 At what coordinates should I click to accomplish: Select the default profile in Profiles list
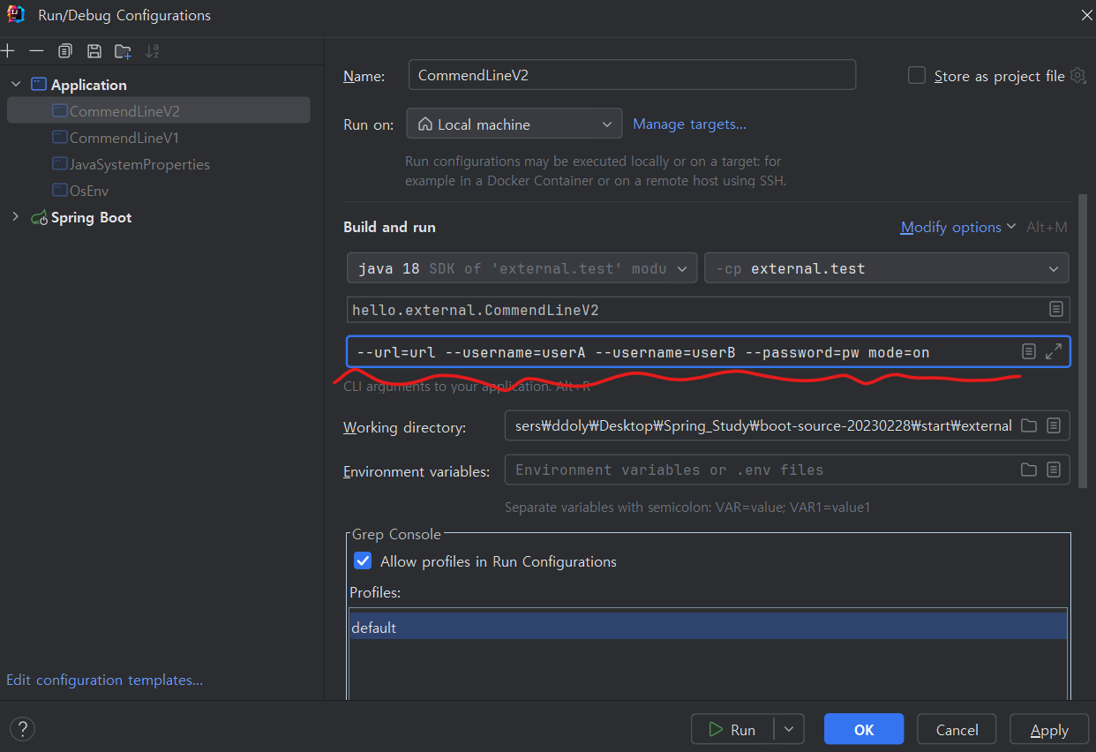708,628
